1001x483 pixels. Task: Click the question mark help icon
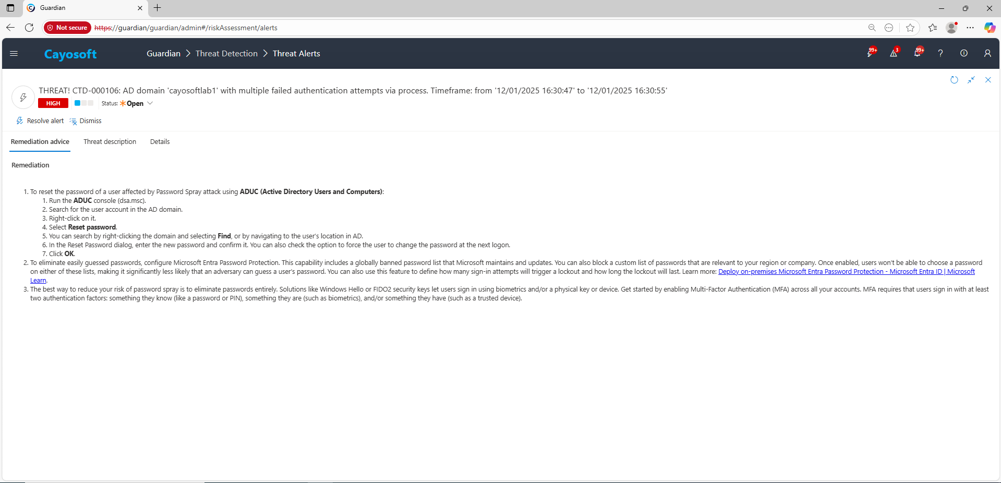940,53
